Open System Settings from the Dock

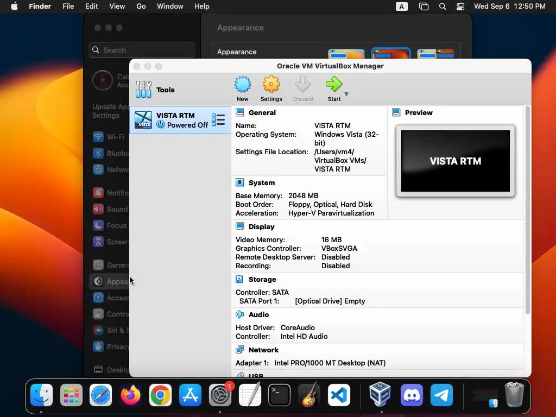(x=220, y=395)
